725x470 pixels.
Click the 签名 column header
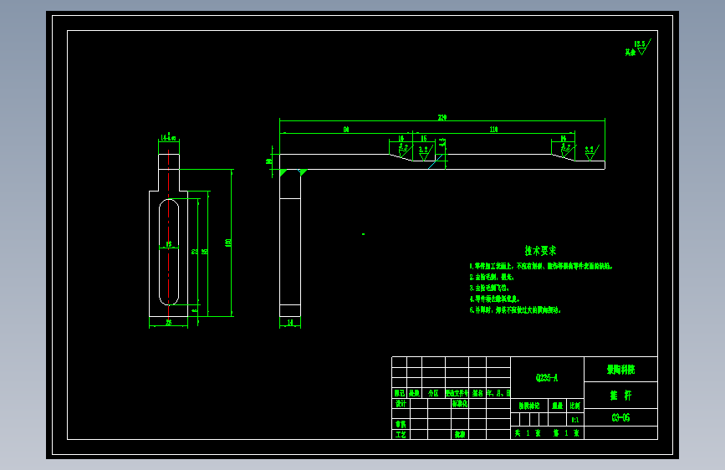coord(477,393)
